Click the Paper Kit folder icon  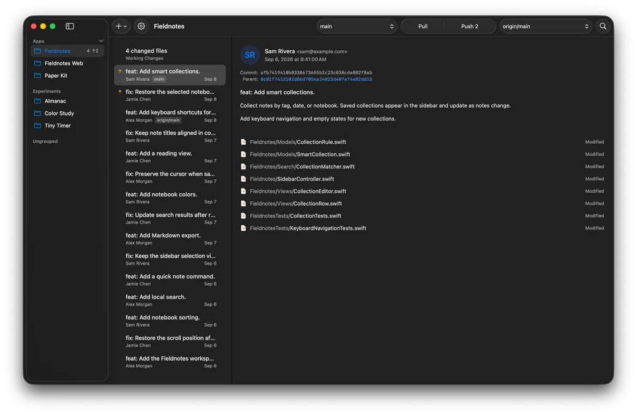coord(38,75)
